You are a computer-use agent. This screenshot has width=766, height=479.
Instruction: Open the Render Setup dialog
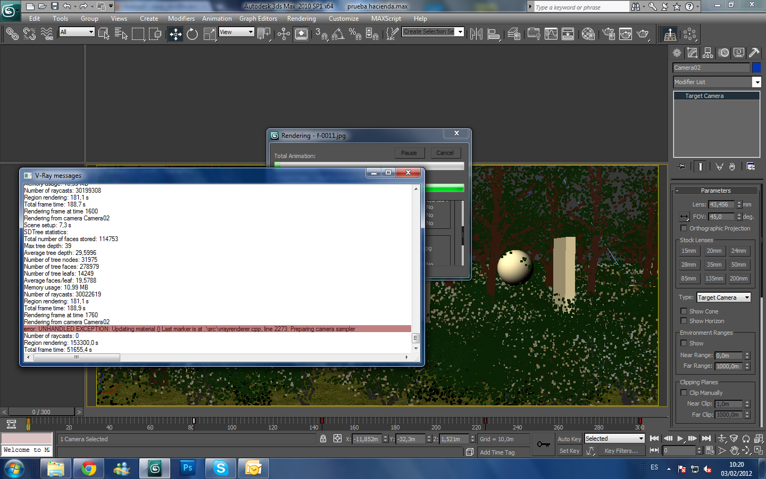[609, 34]
